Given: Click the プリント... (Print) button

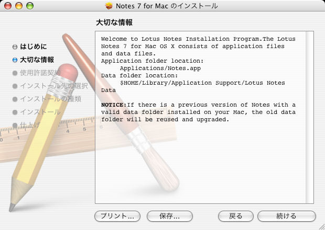Looking at the screenshot, I should click(117, 216).
